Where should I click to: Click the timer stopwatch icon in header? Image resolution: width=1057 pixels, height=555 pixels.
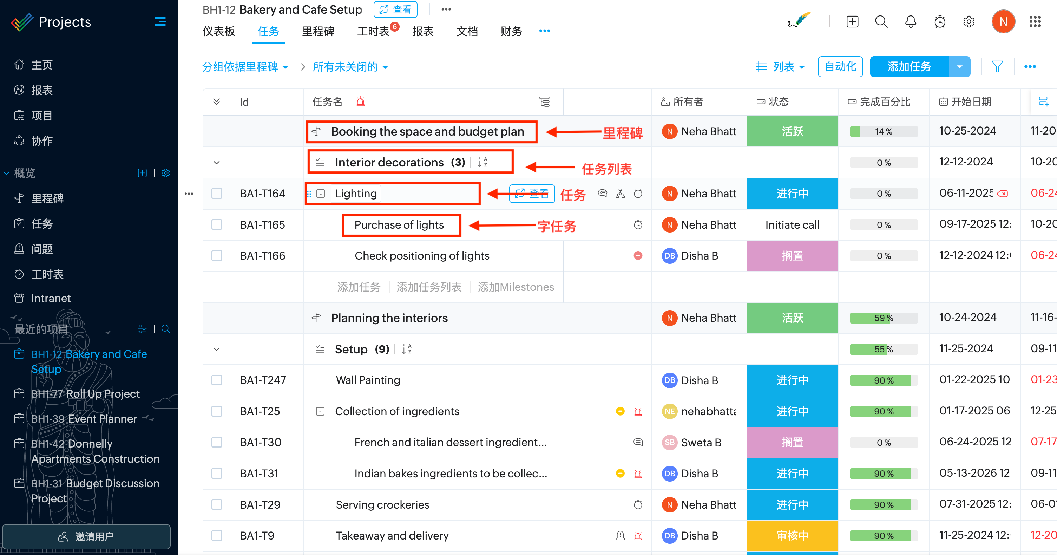pyautogui.click(x=939, y=22)
